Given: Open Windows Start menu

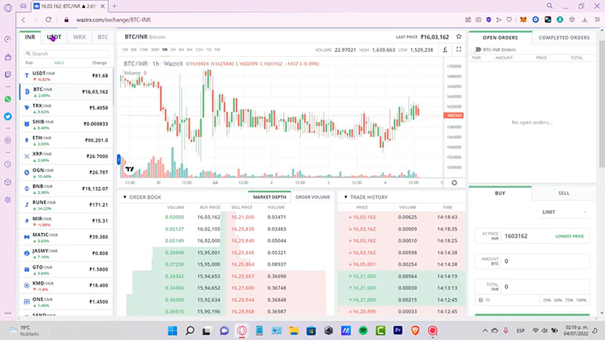Looking at the screenshot, I should click(x=172, y=331).
